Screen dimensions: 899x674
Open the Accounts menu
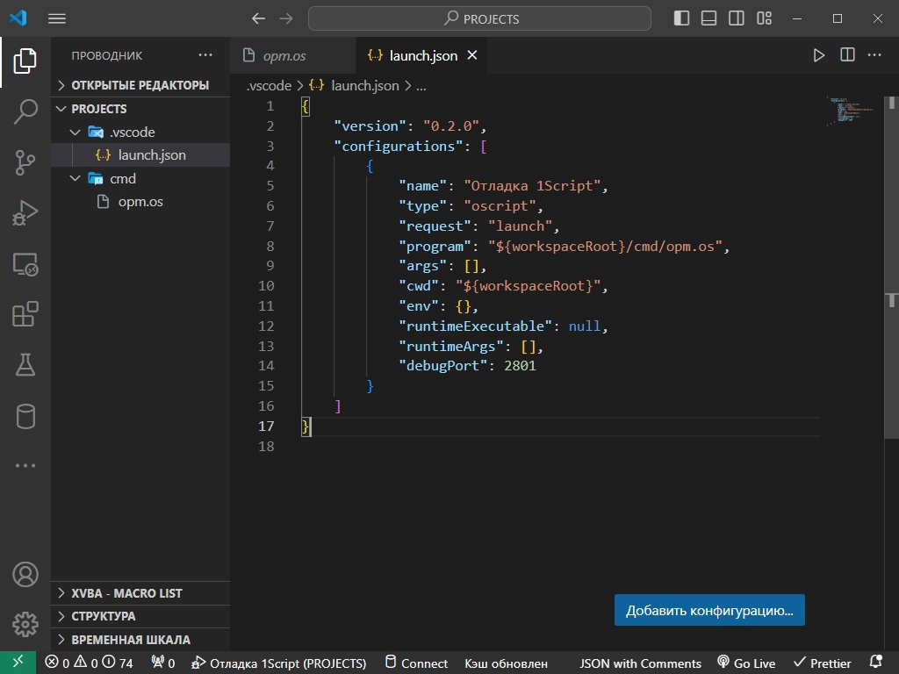click(25, 574)
